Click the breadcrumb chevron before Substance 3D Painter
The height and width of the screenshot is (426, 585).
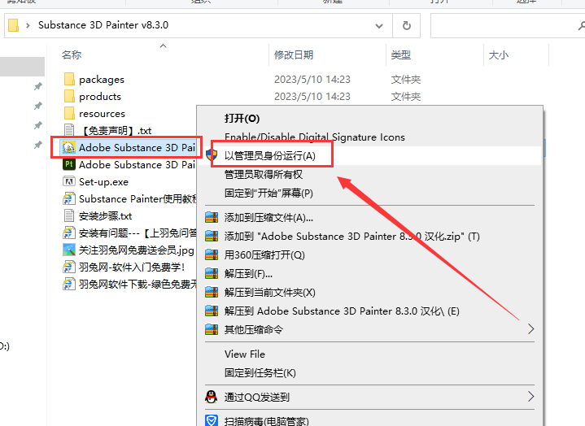[x=28, y=25]
